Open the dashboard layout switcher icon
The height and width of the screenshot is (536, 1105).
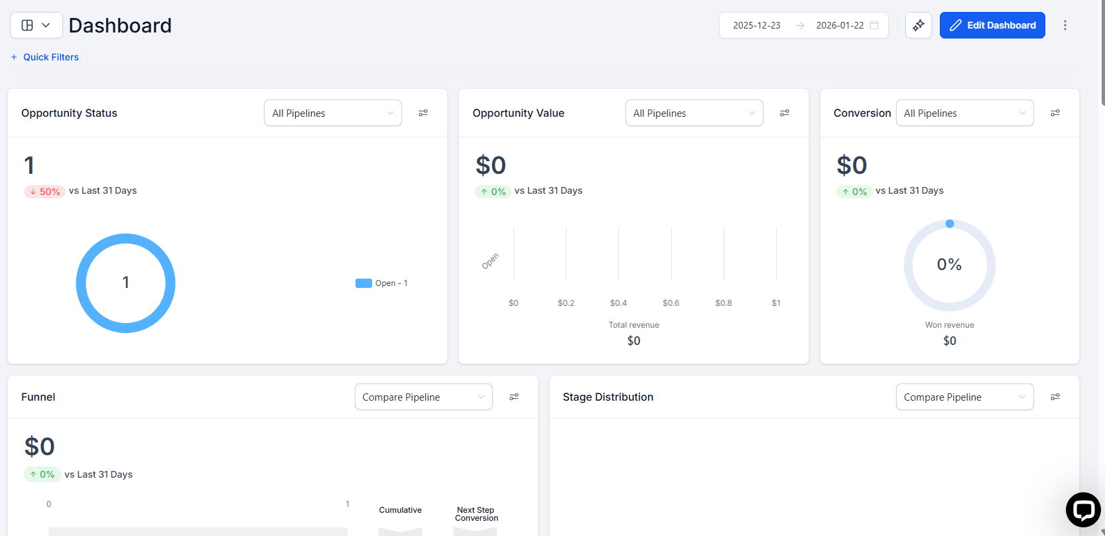[x=36, y=25]
